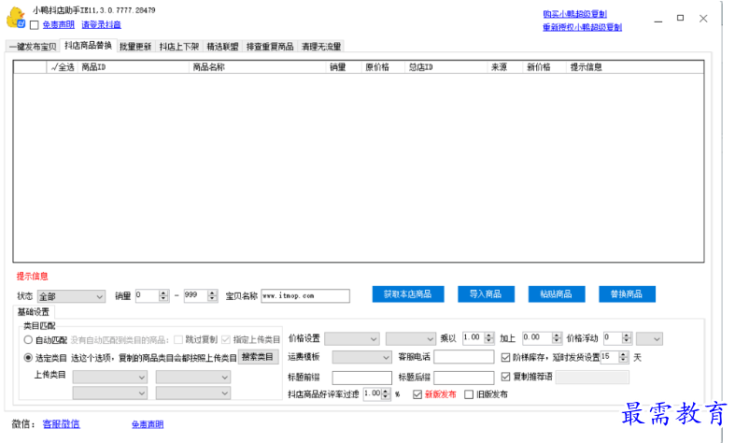Click the 标题后缀 input field

pyautogui.click(x=463, y=378)
